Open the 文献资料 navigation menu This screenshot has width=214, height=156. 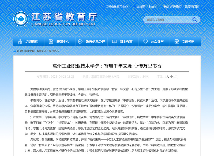188,42
